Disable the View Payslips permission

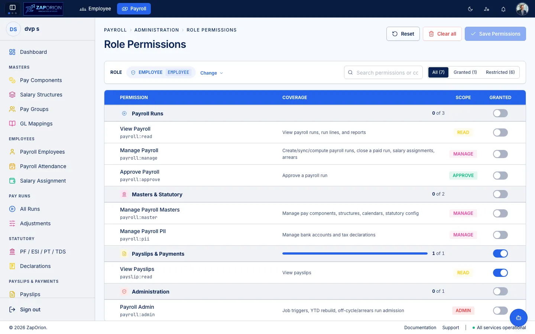[x=500, y=273]
